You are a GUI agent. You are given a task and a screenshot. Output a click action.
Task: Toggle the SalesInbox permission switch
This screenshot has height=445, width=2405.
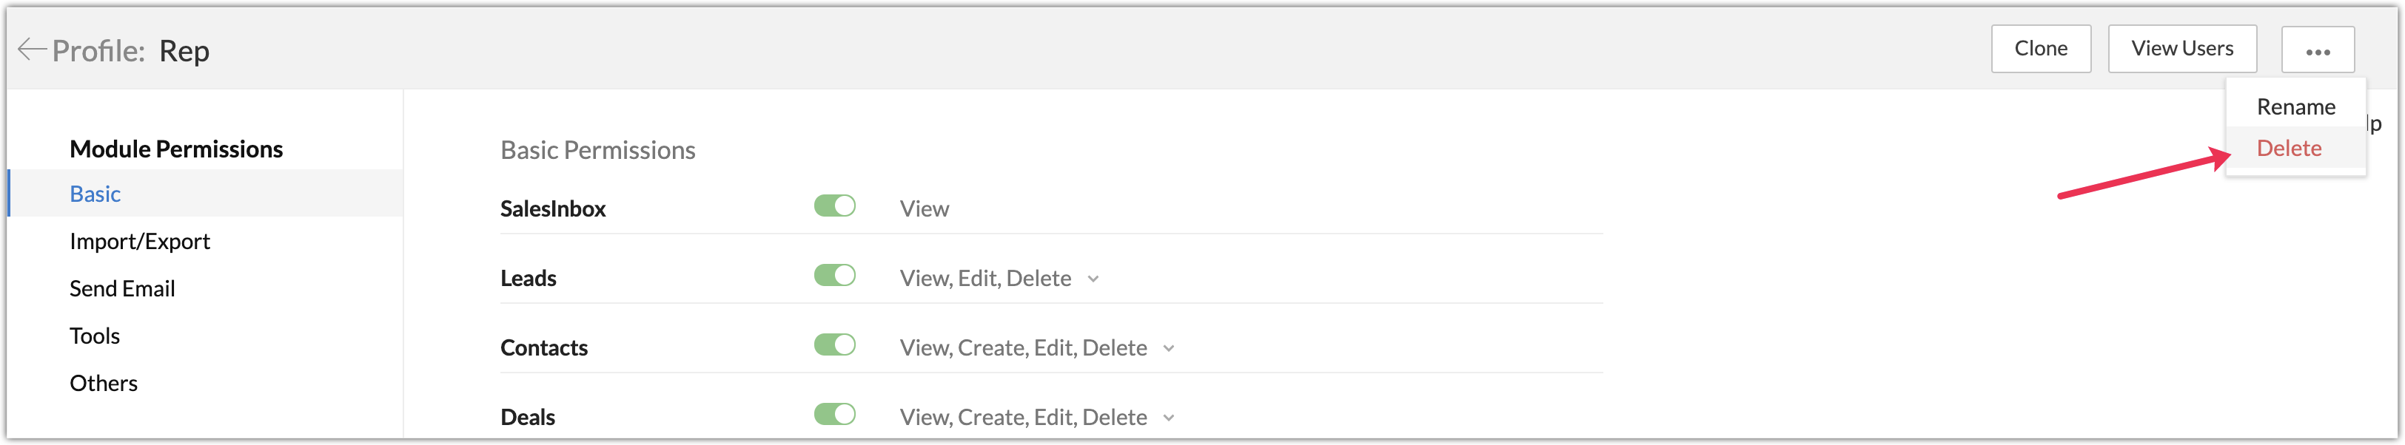[x=833, y=206]
